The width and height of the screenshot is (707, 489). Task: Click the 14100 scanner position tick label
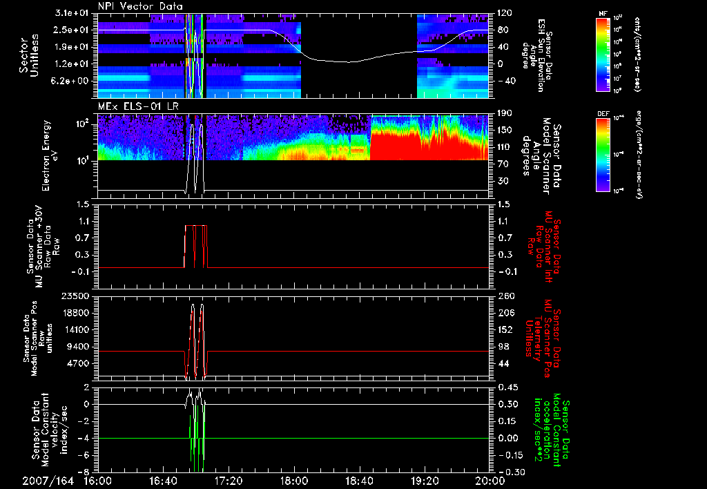click(x=76, y=329)
